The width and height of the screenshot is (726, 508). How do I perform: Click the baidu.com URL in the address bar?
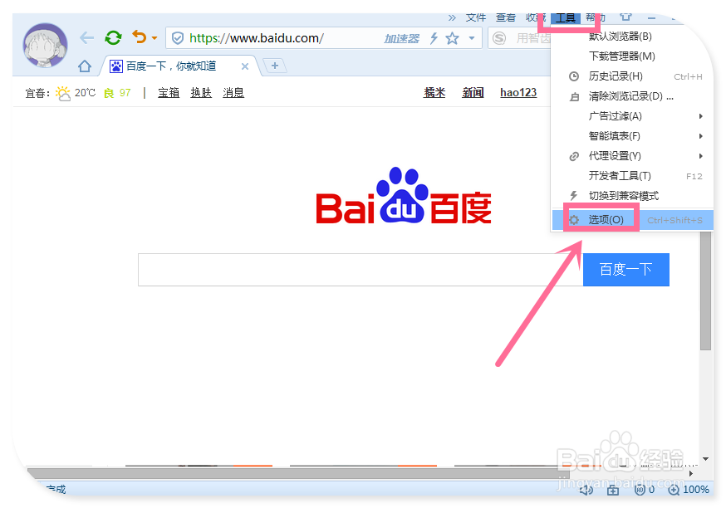tap(257, 38)
